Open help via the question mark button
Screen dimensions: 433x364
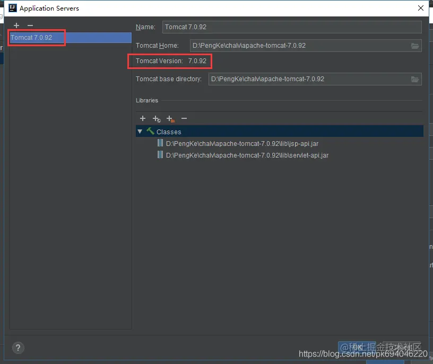click(x=18, y=348)
